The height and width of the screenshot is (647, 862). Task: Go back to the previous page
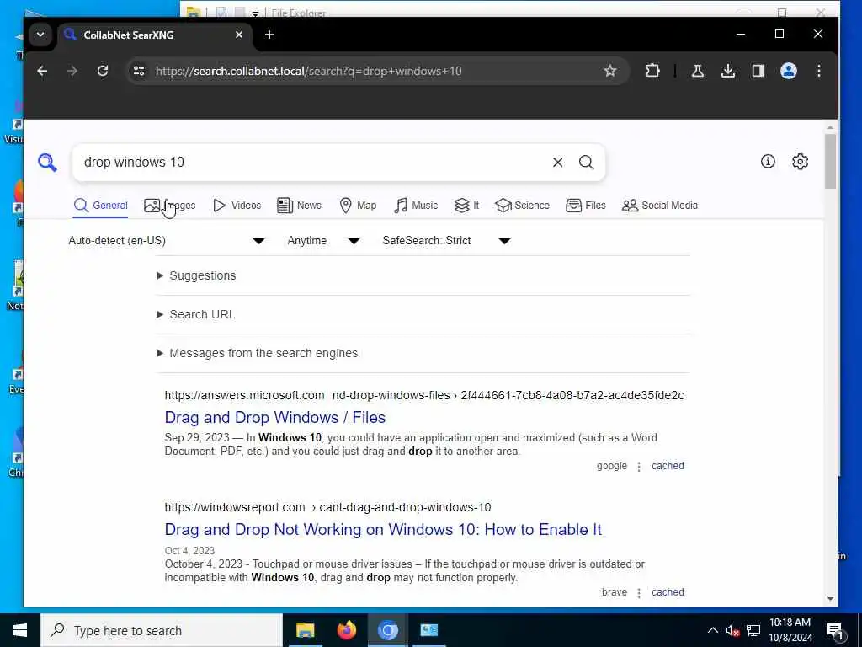pos(42,71)
